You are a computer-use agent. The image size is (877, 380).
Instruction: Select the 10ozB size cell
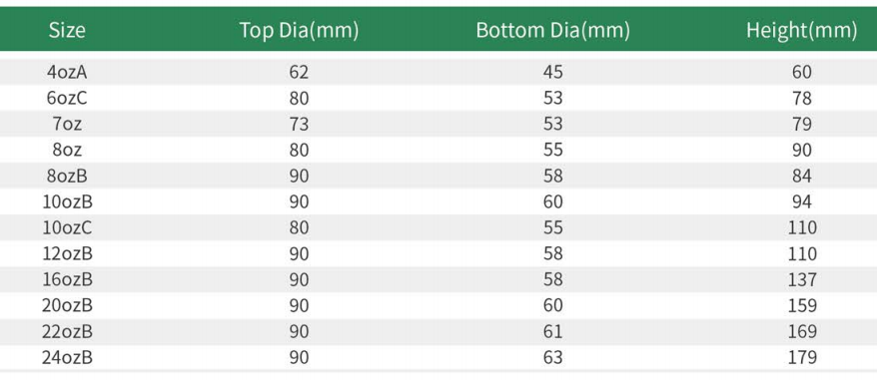pyautogui.click(x=67, y=201)
